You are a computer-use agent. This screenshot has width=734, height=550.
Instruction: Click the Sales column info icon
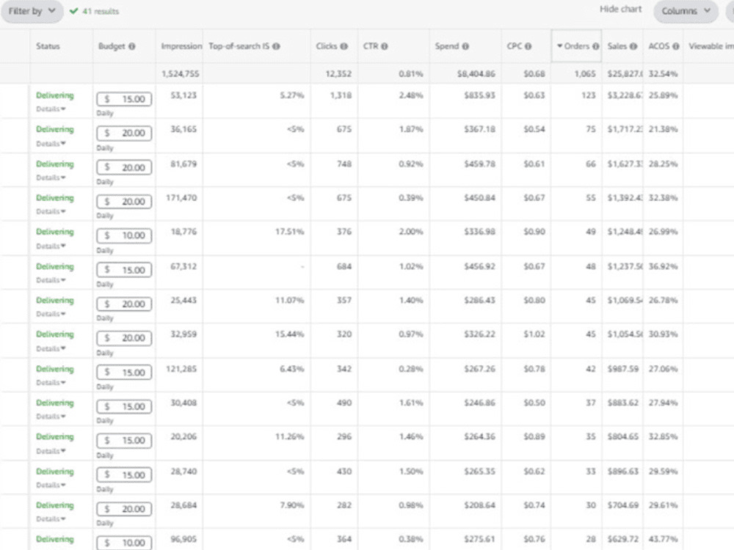[x=633, y=46]
